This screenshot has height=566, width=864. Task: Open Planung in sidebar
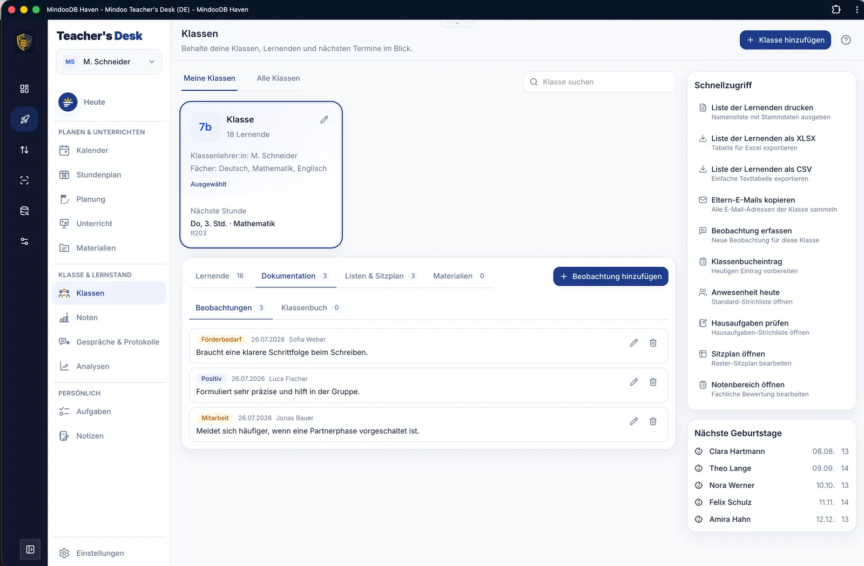point(109,199)
